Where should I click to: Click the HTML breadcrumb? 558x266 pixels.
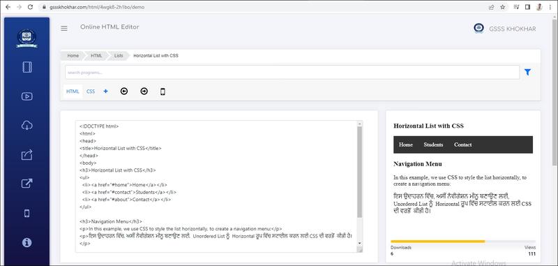[x=96, y=56]
